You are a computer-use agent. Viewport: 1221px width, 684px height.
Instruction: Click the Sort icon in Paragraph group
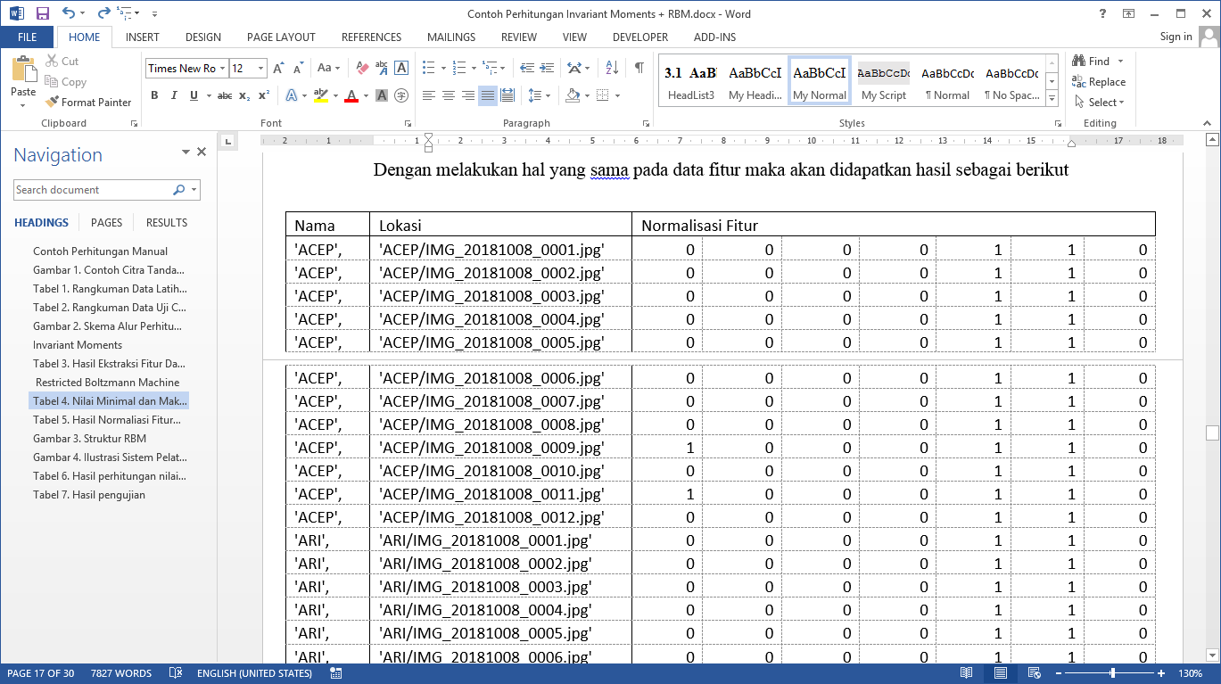click(x=612, y=68)
